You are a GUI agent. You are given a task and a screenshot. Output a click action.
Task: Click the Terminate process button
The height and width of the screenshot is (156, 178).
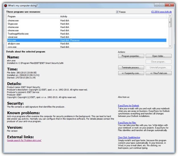[x=131, y=67]
